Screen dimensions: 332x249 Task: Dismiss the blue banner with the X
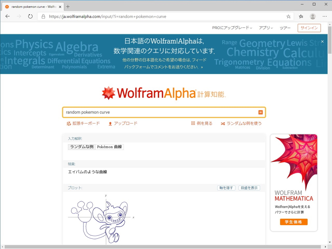322,41
